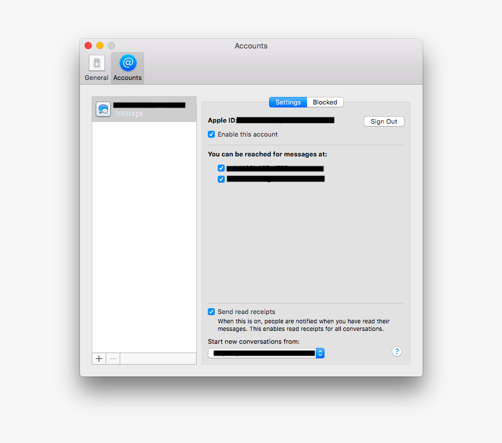Minimize the Accounts window with yellow button
This screenshot has width=502, height=443.
pyautogui.click(x=100, y=46)
